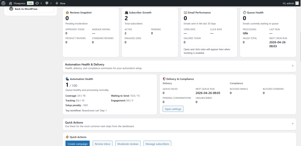Screen dimensions: 301x146
Task: Click the open and click rates tracking note
Action: pyautogui.click(x=207, y=51)
